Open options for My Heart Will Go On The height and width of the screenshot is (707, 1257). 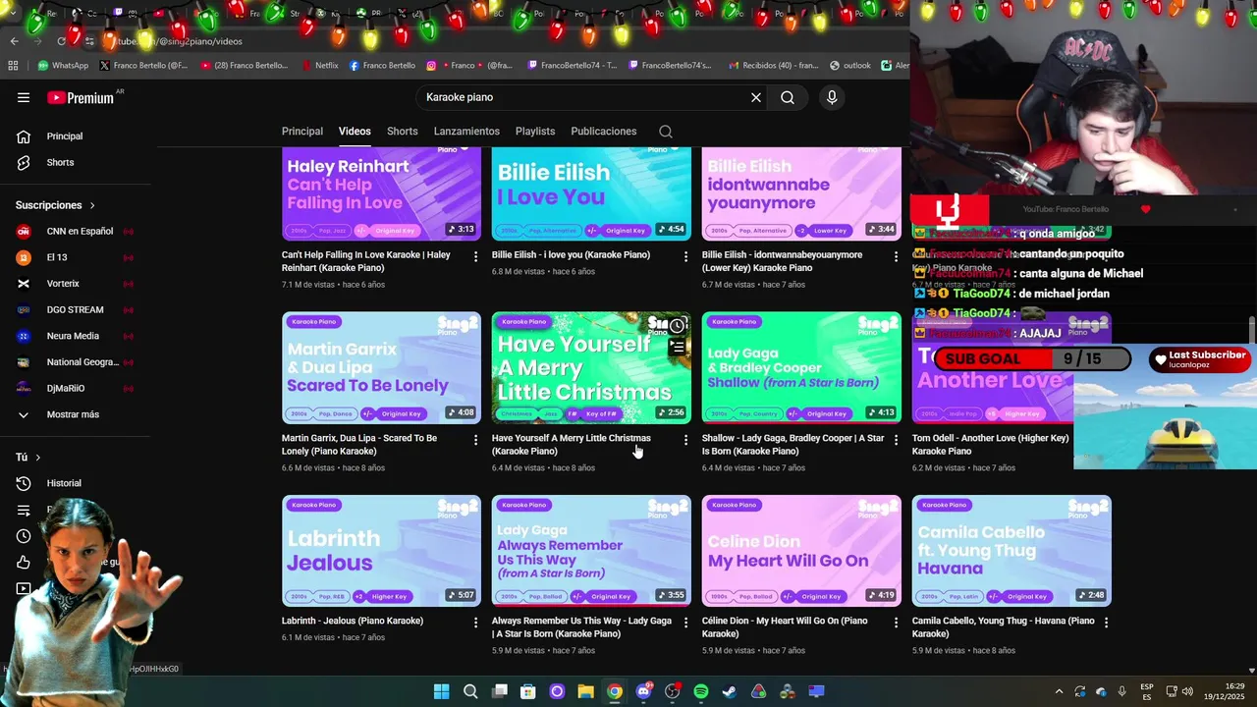895,623
